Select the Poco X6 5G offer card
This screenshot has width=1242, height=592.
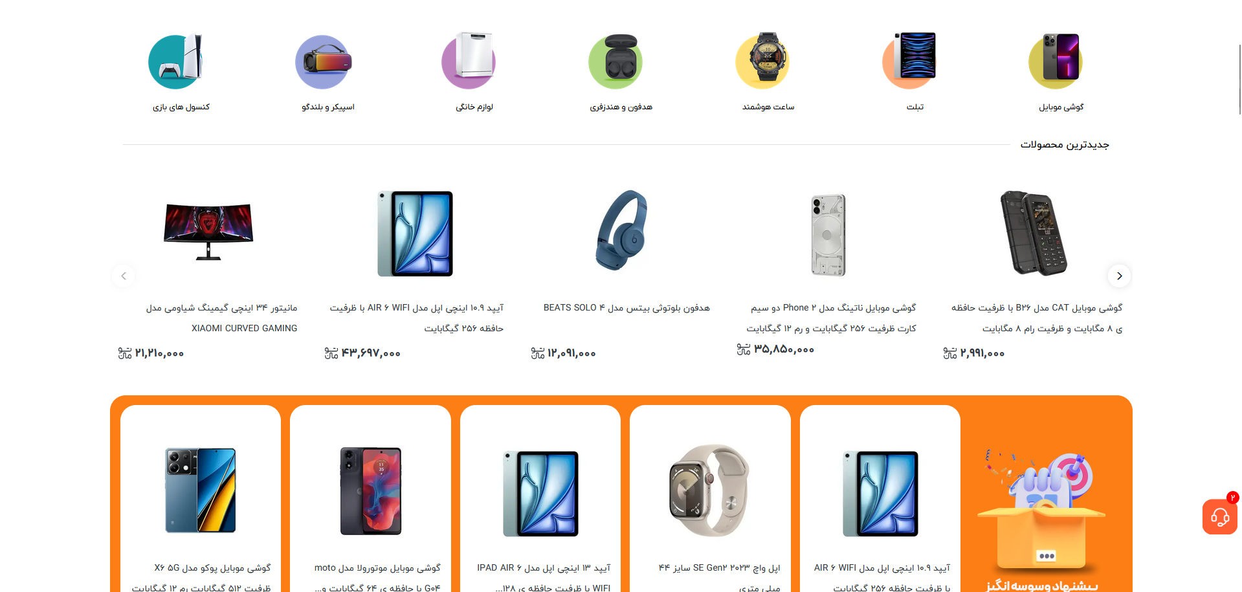click(201, 499)
